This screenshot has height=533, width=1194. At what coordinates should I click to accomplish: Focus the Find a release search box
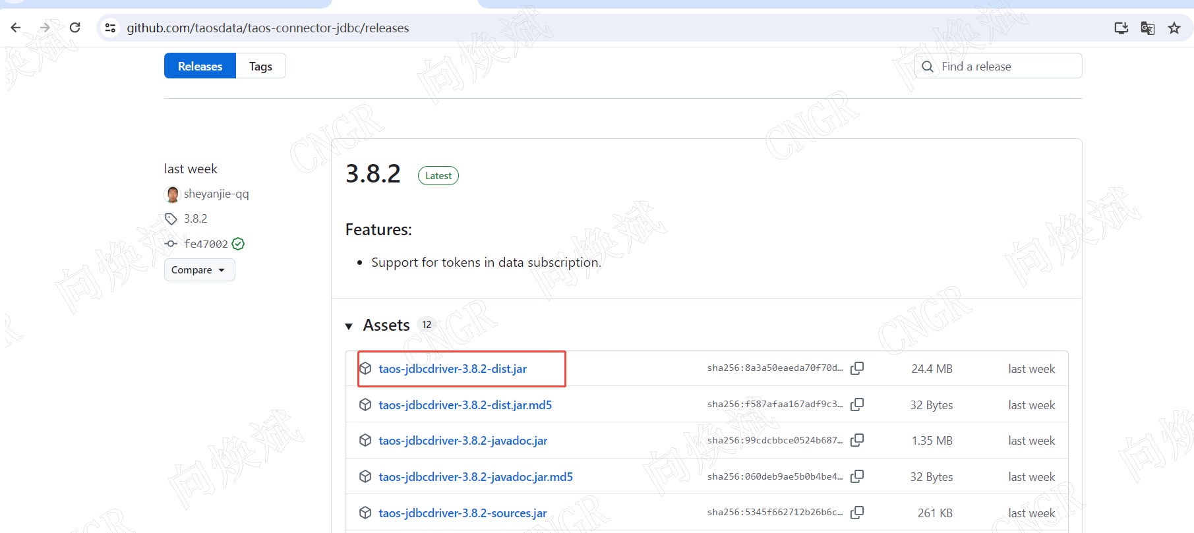pos(998,66)
